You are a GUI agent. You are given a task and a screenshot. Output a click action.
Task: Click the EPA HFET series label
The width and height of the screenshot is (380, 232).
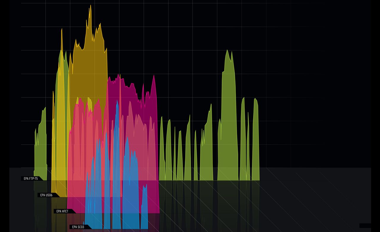[x=63, y=211]
